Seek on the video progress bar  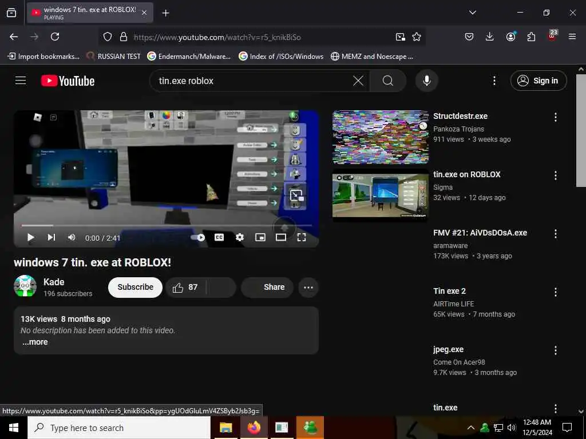(167, 225)
